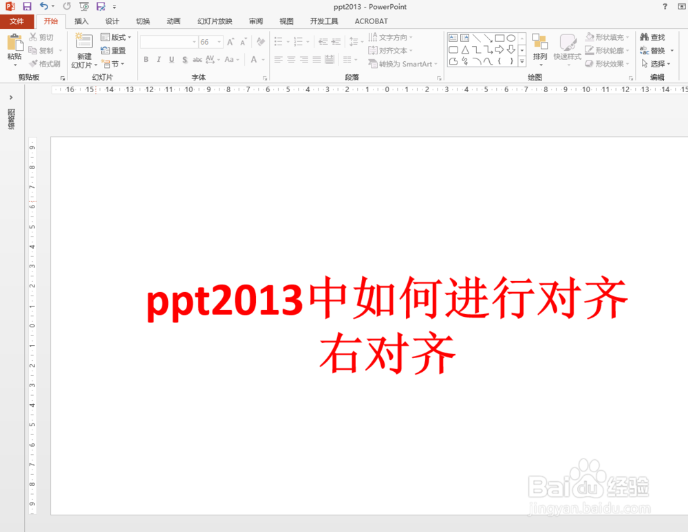
Task: Open font size dropdown showing 66
Action: [219, 42]
